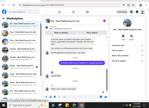Click the browser address bar URL
The image size is (149, 108).
43,5
